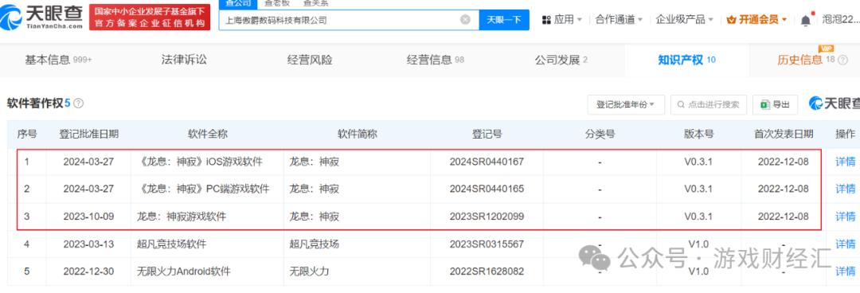Viewport: 860px width, 293px height.
Task: Click the 首次发表日期 column header
Action: pyautogui.click(x=784, y=134)
